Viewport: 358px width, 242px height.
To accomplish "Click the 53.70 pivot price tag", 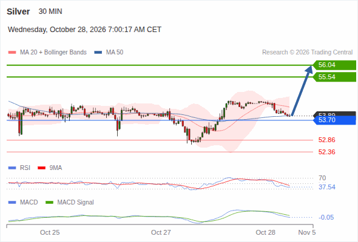I will pyautogui.click(x=334, y=120).
